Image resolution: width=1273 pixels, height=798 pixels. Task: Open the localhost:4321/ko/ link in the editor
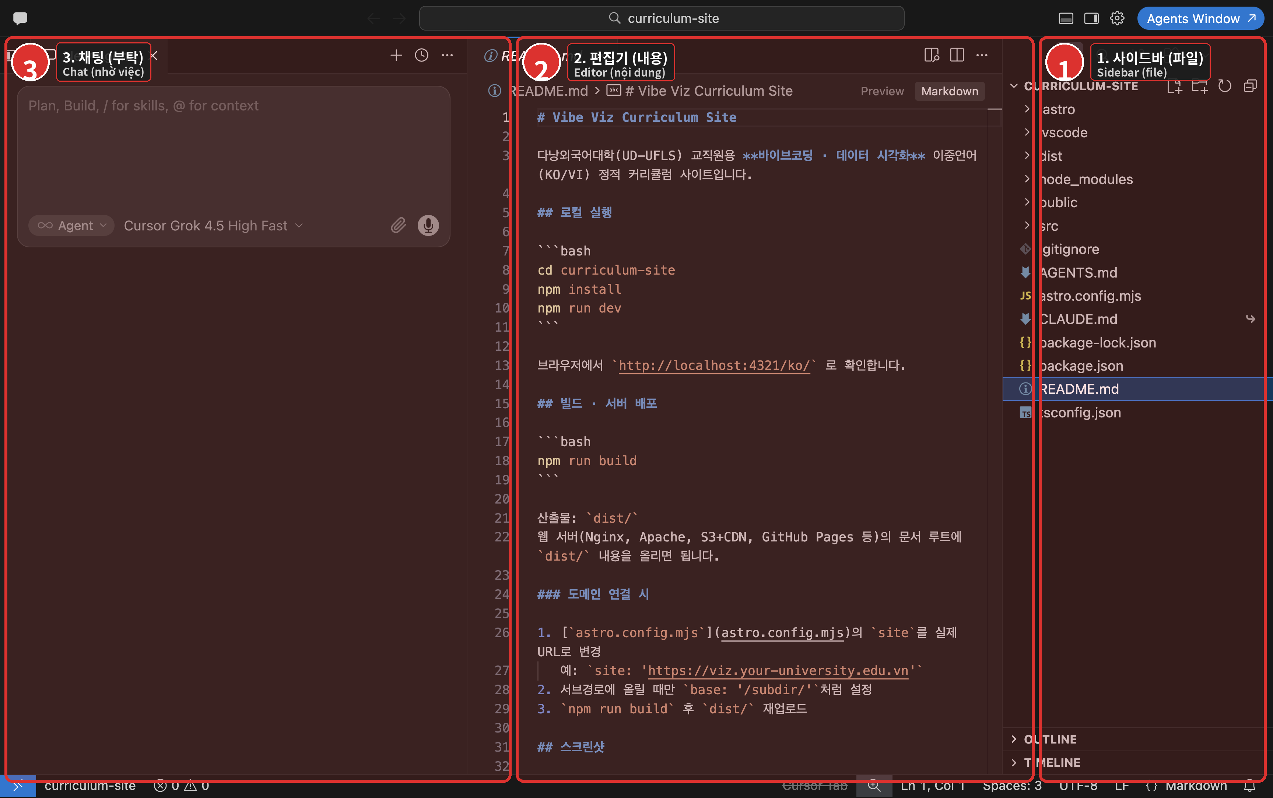(x=714, y=365)
